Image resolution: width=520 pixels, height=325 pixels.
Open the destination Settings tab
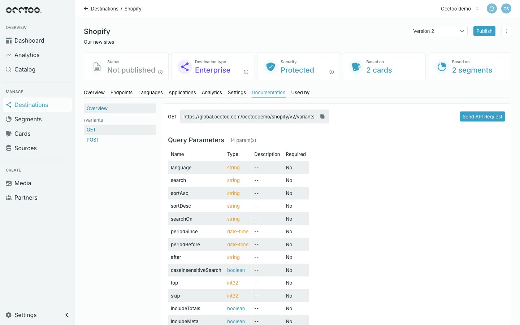237,93
